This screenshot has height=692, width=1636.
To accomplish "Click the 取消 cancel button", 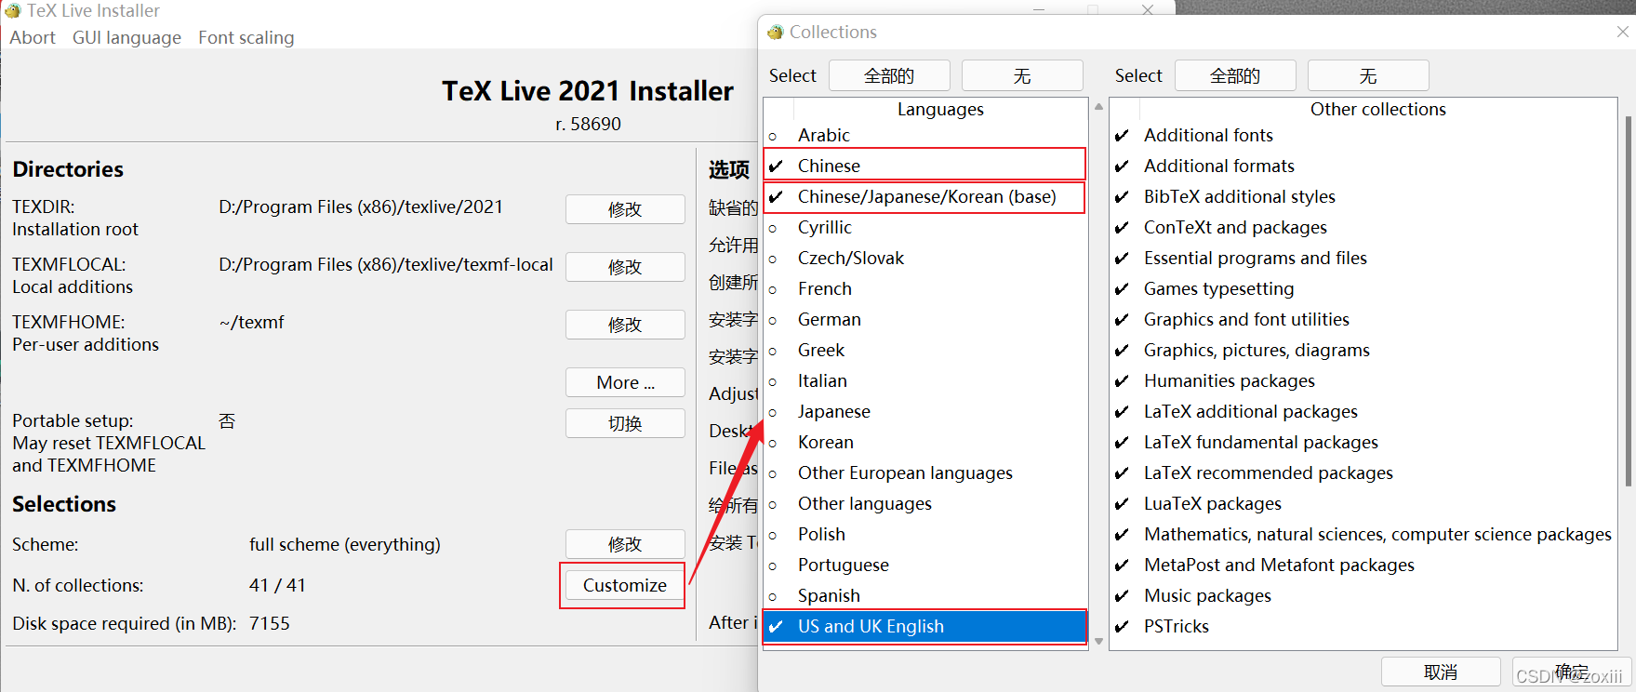I will [x=1441, y=672].
